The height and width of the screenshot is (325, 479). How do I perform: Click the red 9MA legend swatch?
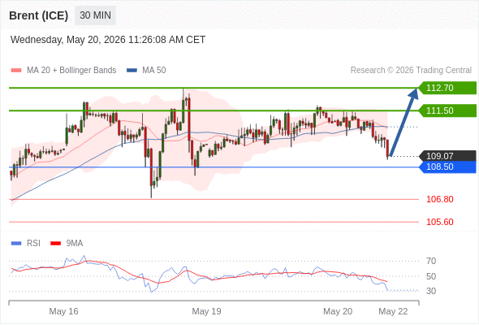(55, 244)
